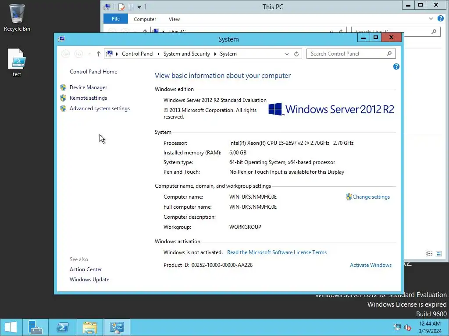
Task: Maximize the System window
Action: point(376,38)
